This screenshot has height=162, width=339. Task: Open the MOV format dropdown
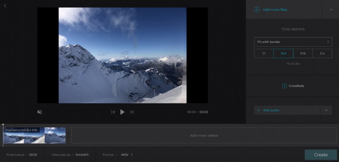[127, 155]
